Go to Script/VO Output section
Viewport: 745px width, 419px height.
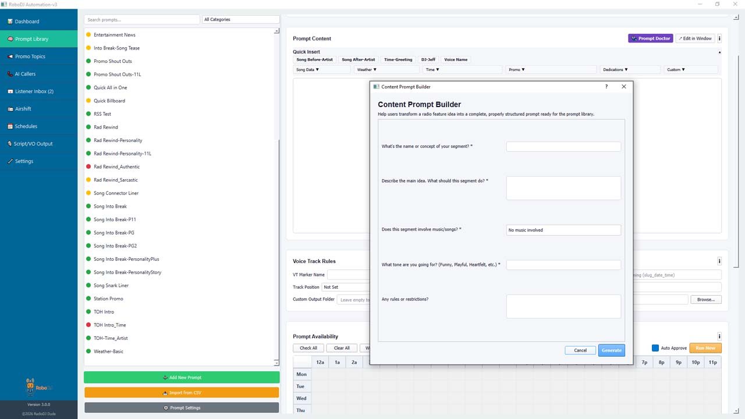[x=33, y=144]
